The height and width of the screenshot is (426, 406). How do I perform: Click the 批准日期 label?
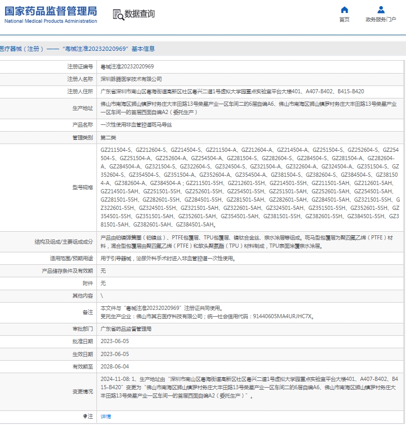click(82, 342)
